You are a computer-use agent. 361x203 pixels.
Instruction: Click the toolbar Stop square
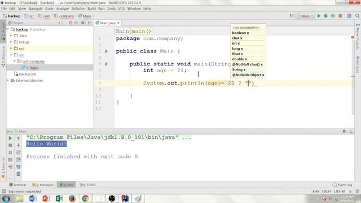(340, 16)
